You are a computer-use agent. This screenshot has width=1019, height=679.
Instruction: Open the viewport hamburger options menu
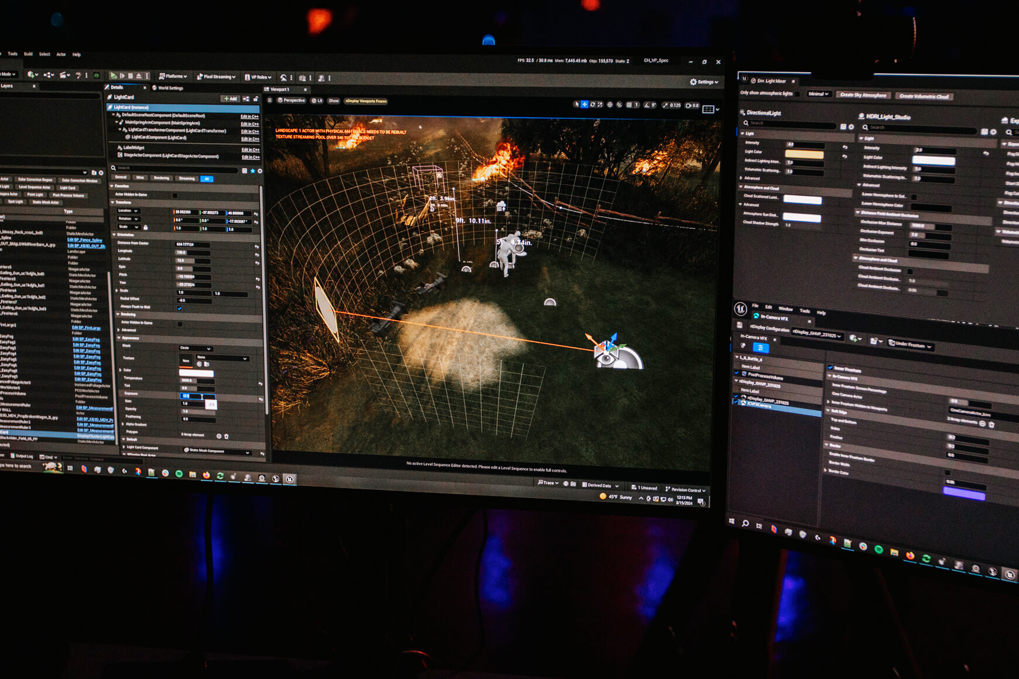(269, 100)
